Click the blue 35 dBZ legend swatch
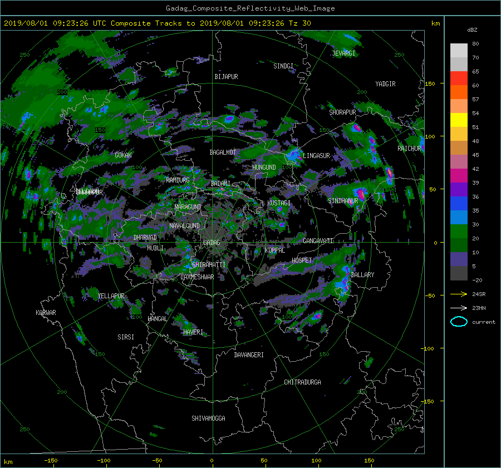The width and height of the screenshot is (501, 468). tap(459, 204)
